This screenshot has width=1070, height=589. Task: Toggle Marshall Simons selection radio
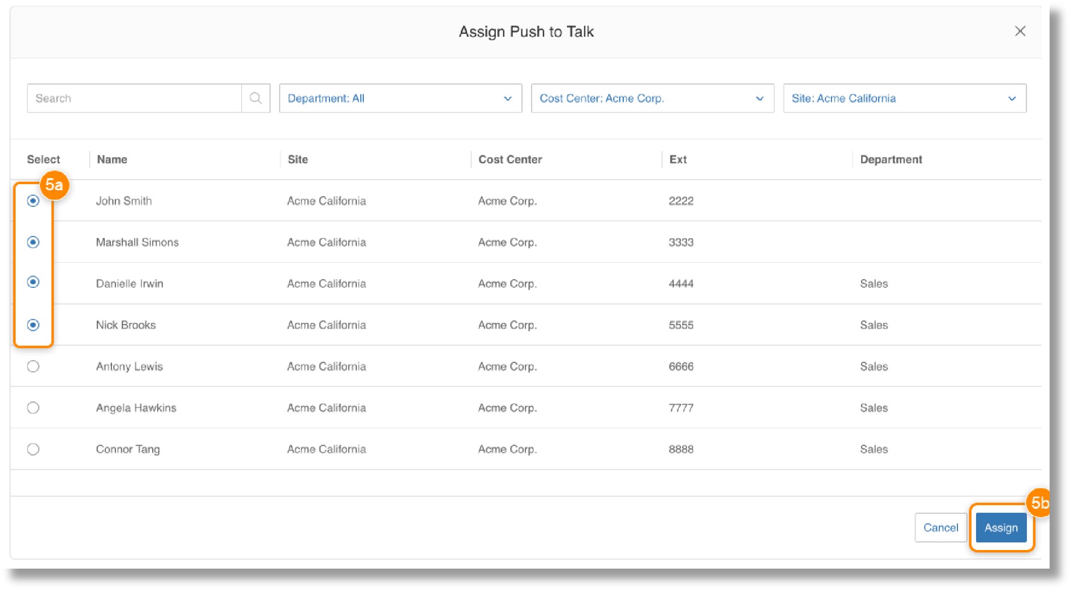pyautogui.click(x=33, y=242)
